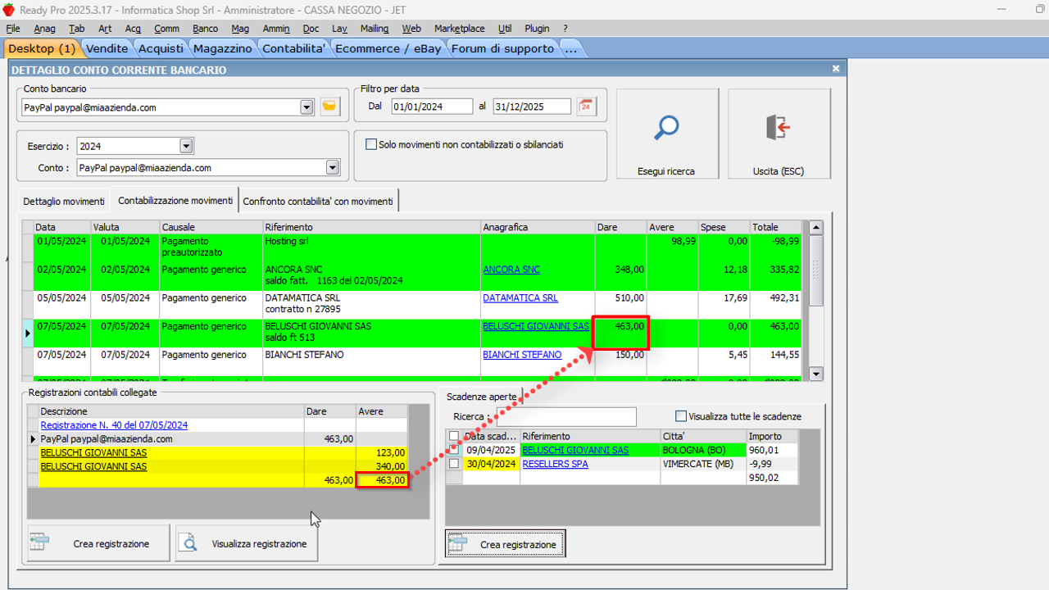Restore the application window size
The width and height of the screenshot is (1049, 590).
[1041, 9]
